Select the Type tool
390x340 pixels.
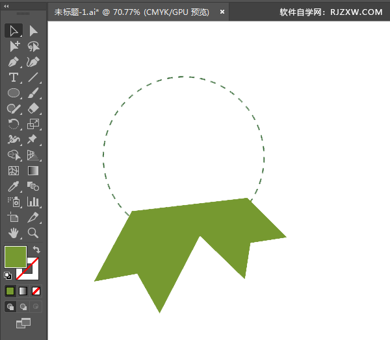[14, 77]
